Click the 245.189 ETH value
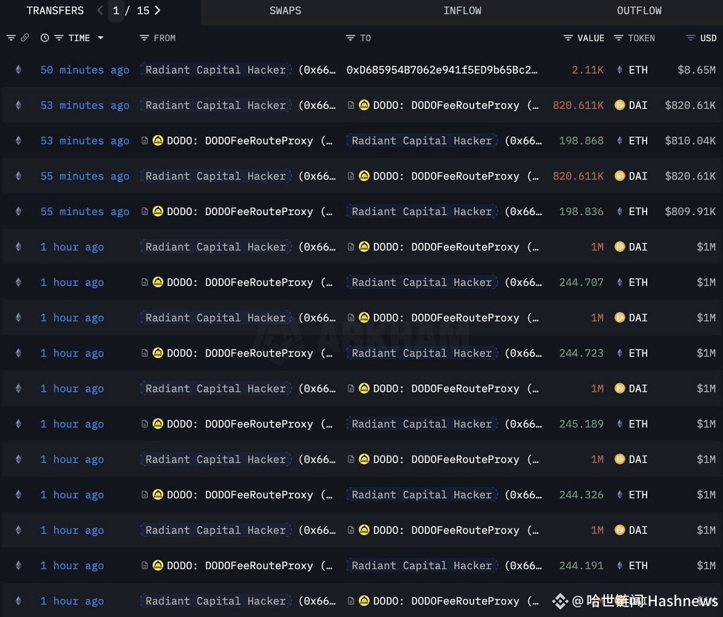This screenshot has width=723, height=617. [x=581, y=424]
